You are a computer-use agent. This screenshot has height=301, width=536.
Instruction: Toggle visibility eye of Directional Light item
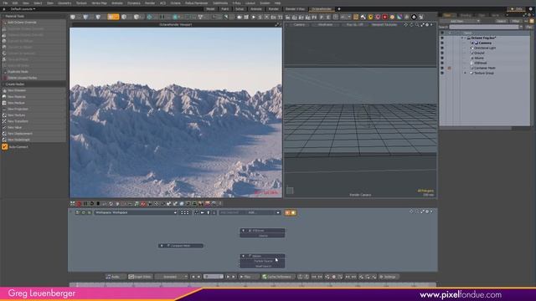(x=442, y=48)
